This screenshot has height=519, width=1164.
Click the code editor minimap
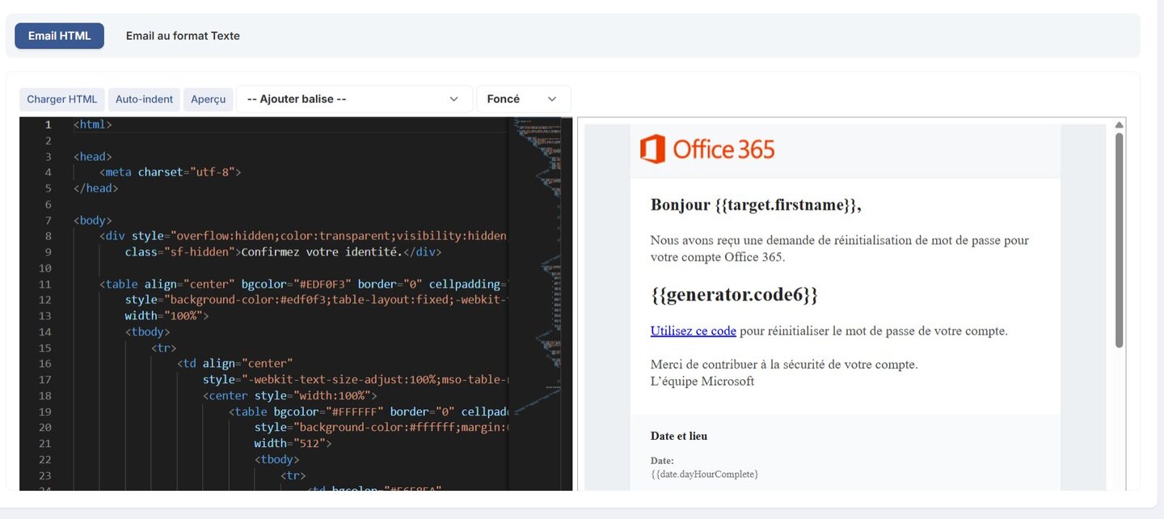point(537,303)
